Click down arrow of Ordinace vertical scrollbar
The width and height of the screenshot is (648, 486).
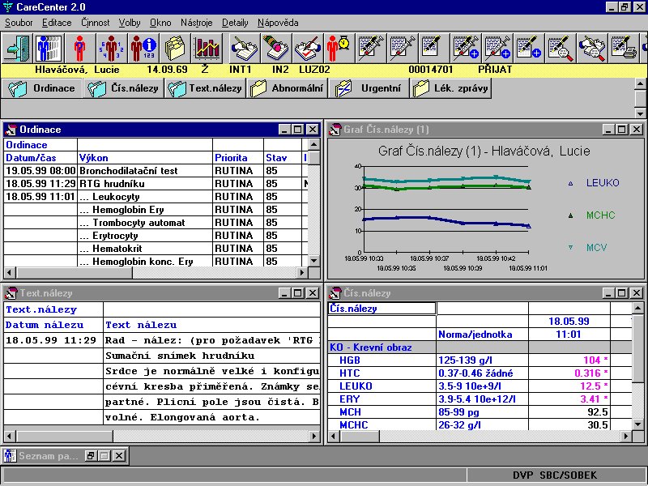tap(314, 260)
